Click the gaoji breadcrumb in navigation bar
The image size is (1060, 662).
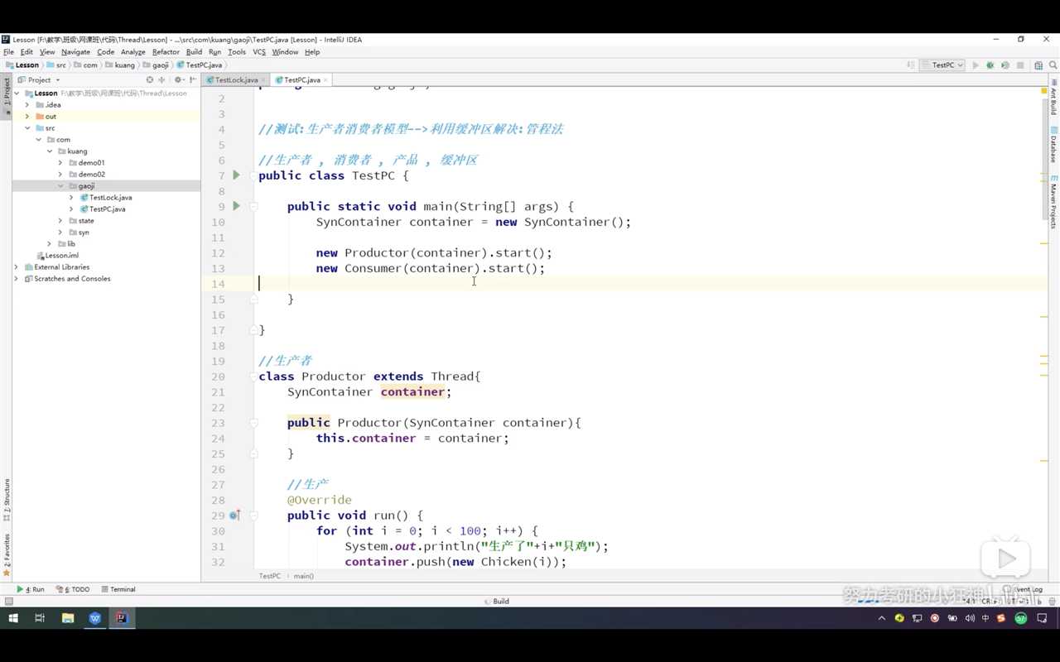click(x=155, y=65)
